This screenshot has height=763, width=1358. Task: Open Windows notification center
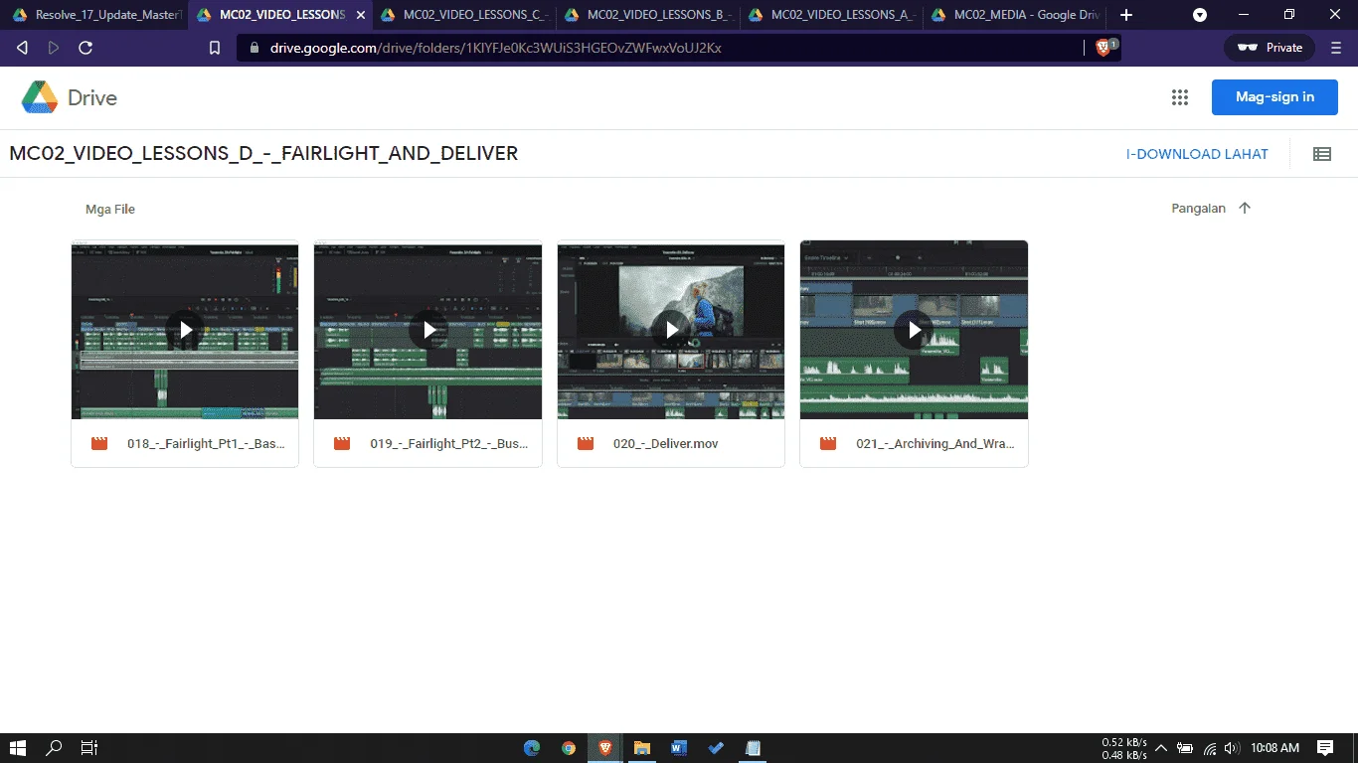pyautogui.click(x=1325, y=748)
